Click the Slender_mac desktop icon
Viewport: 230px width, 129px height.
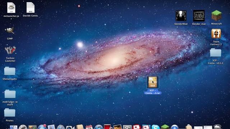point(199,16)
